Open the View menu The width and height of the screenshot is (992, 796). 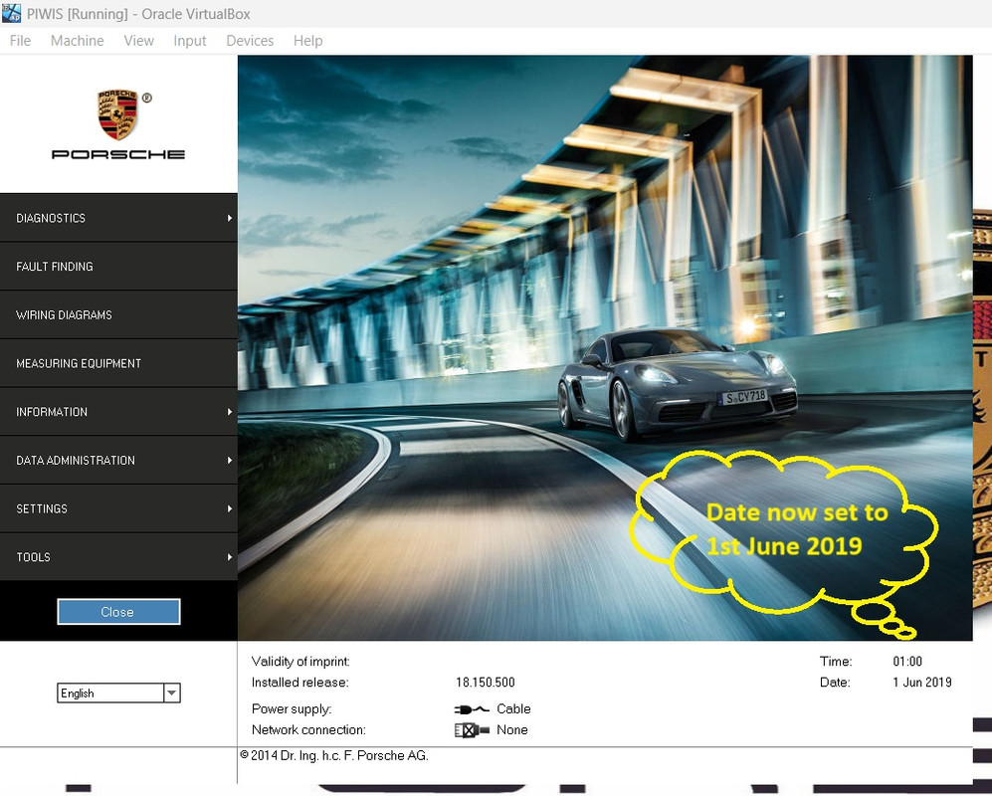[138, 41]
